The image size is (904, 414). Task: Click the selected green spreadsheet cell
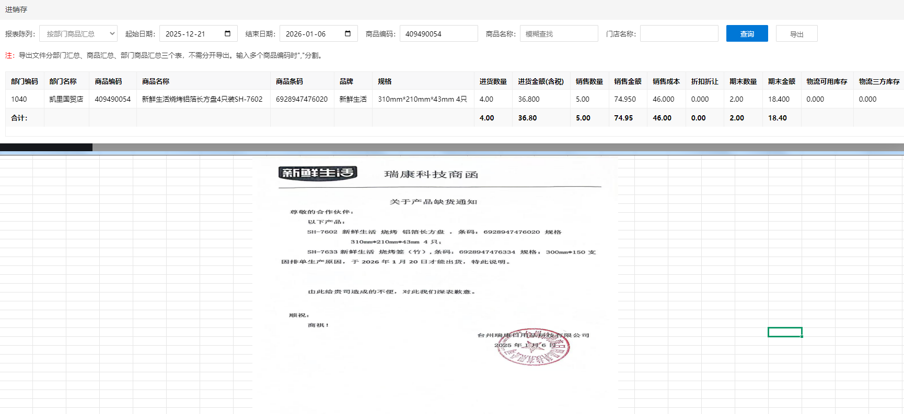pos(784,332)
